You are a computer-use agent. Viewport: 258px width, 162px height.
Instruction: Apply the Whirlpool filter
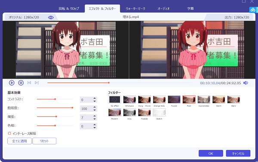tap(129, 100)
